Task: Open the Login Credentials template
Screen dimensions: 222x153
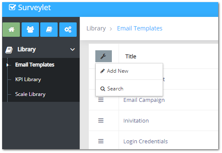Action: tap(146, 142)
